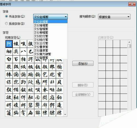Choose 汉仪曹隶繁 from the font list
137x128 pixels.
coord(50,47)
